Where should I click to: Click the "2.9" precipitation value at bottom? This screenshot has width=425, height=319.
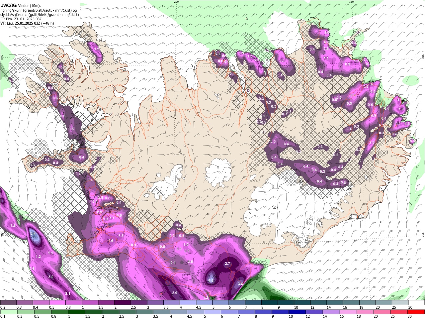[x=175, y=293]
